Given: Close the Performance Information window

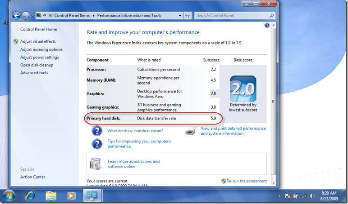Looking at the screenshot, I should pos(269,4).
